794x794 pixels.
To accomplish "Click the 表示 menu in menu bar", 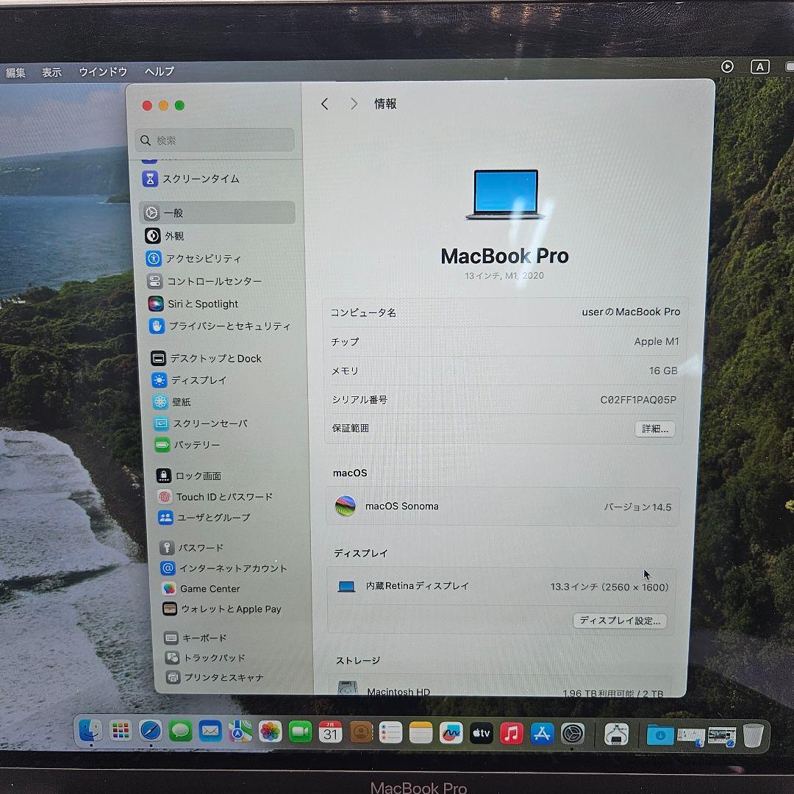I will click(x=51, y=71).
